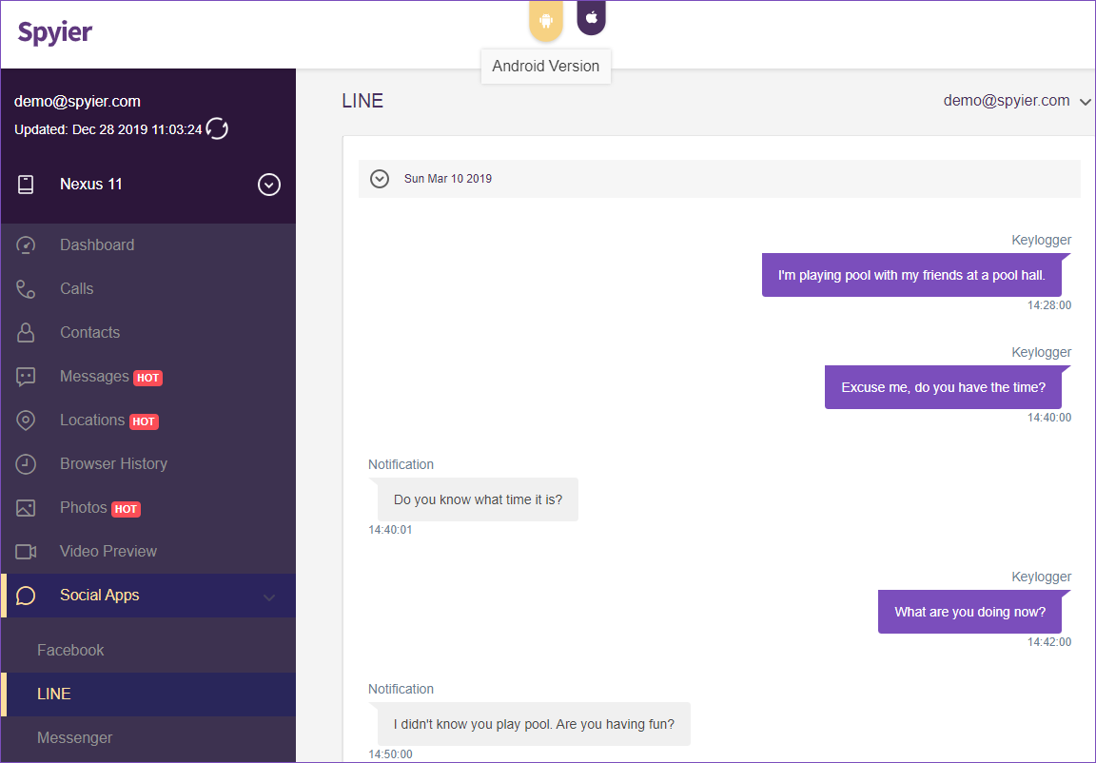
Task: Click the Keylogger label above "What are you doing now?"
Action: tap(1042, 577)
